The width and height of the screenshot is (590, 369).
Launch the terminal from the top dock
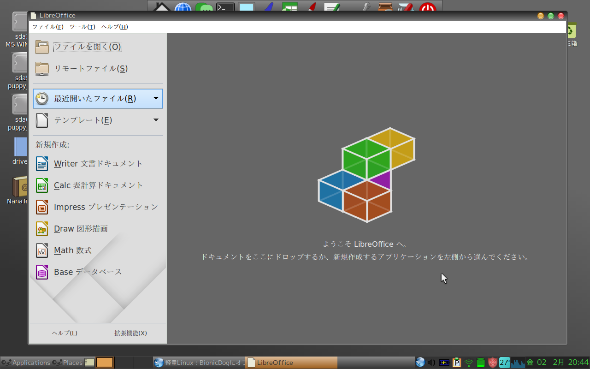(225, 7)
